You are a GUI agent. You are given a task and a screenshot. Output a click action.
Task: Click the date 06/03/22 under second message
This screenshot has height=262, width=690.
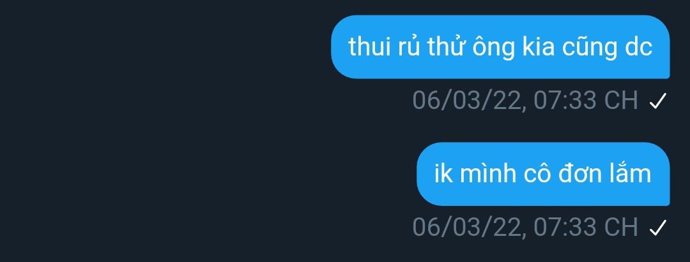(468, 227)
